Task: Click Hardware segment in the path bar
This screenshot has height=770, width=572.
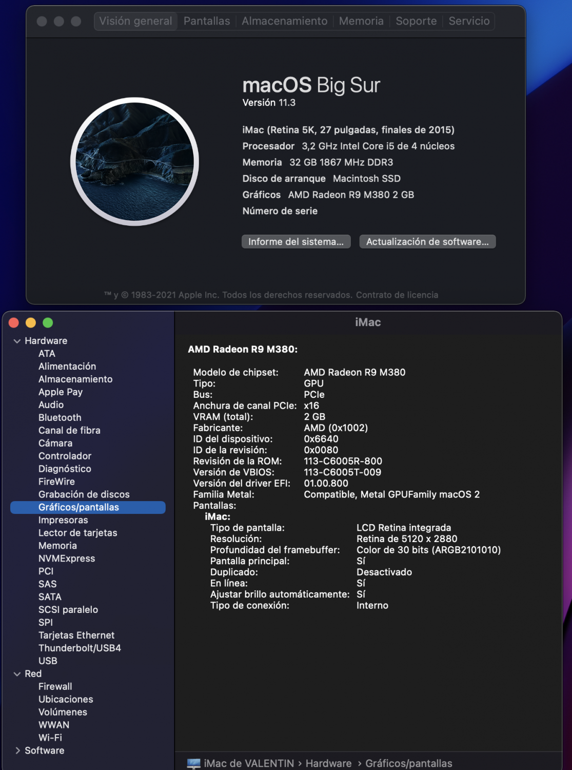Action: coord(329,764)
